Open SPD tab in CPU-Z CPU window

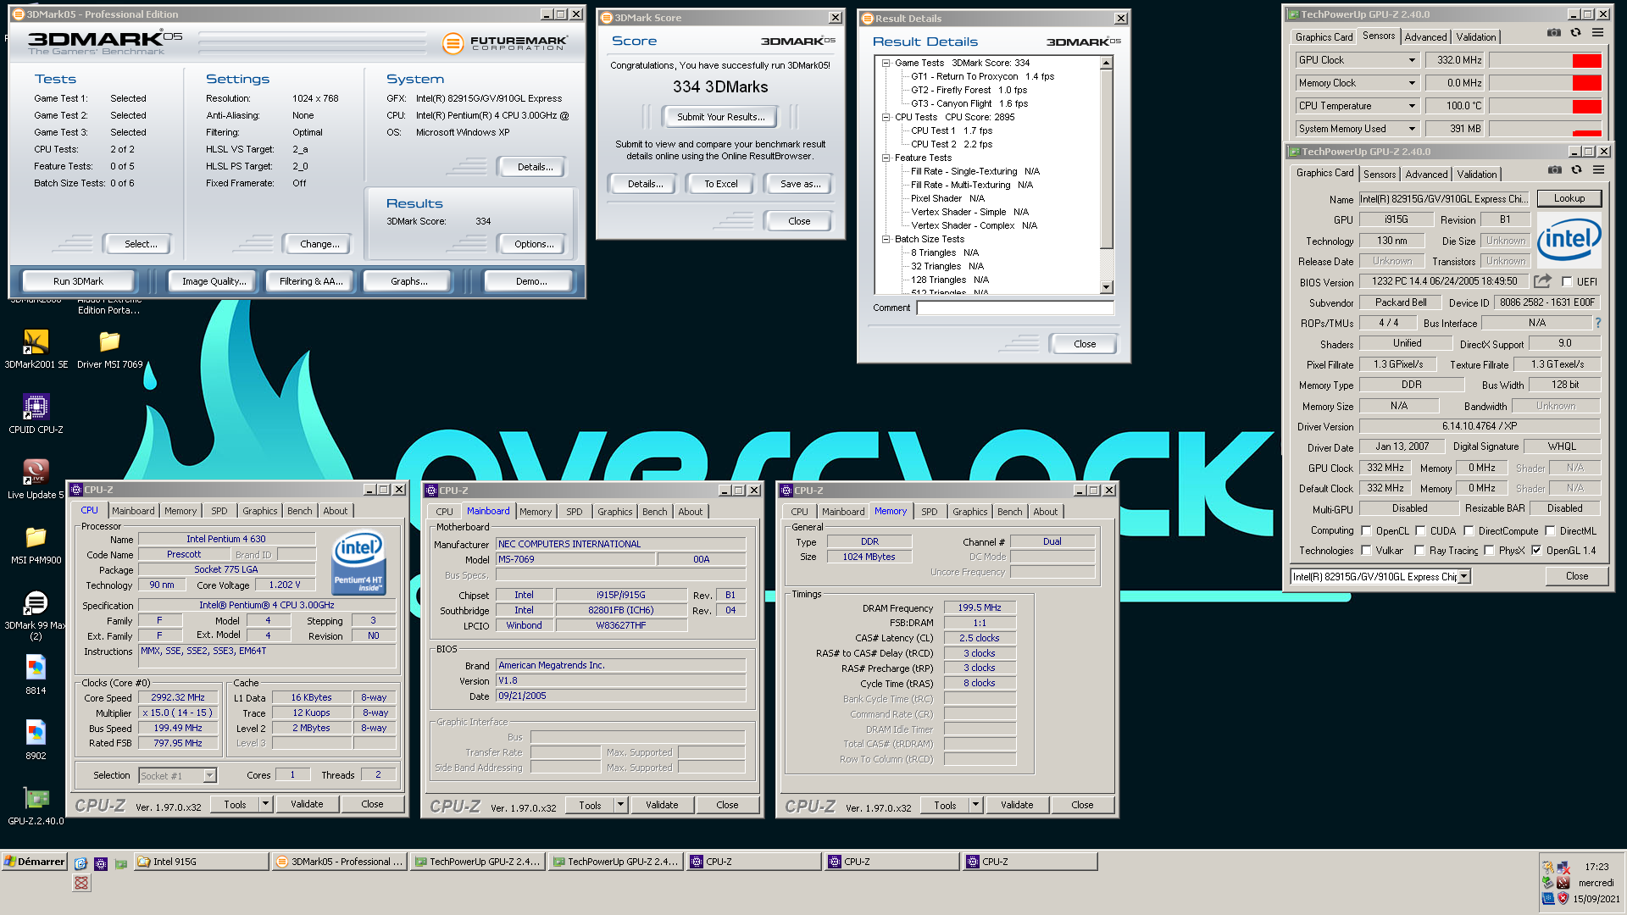click(x=219, y=511)
